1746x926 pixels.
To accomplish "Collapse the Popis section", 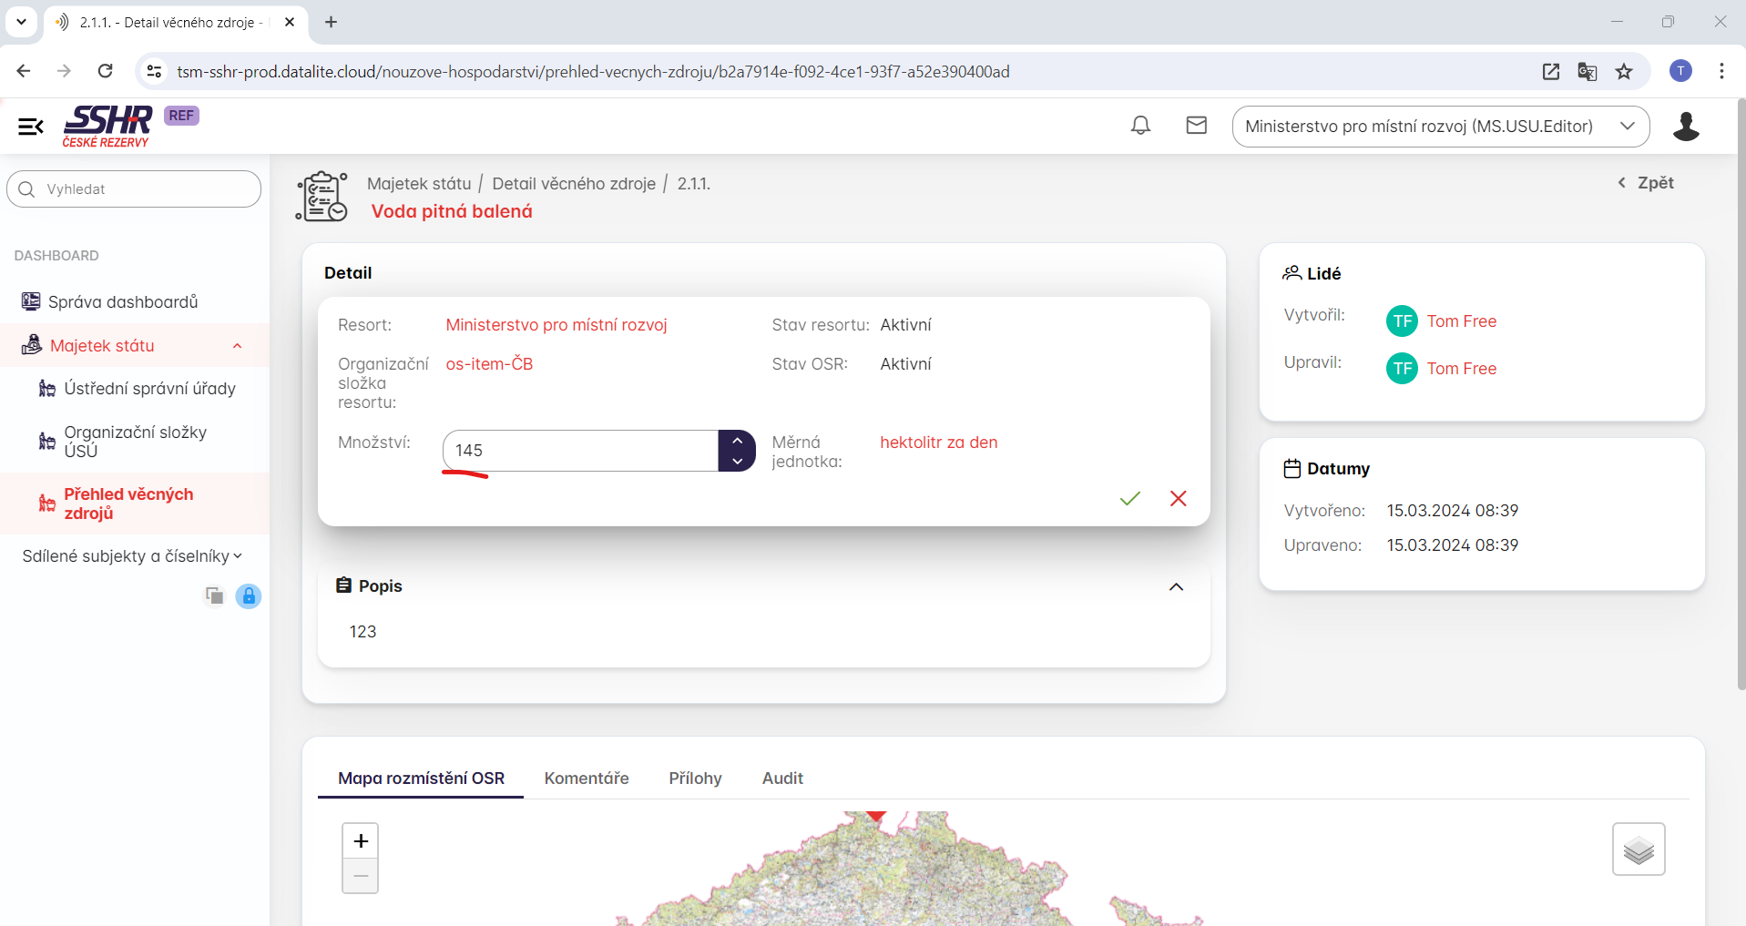I will click(x=1176, y=587).
